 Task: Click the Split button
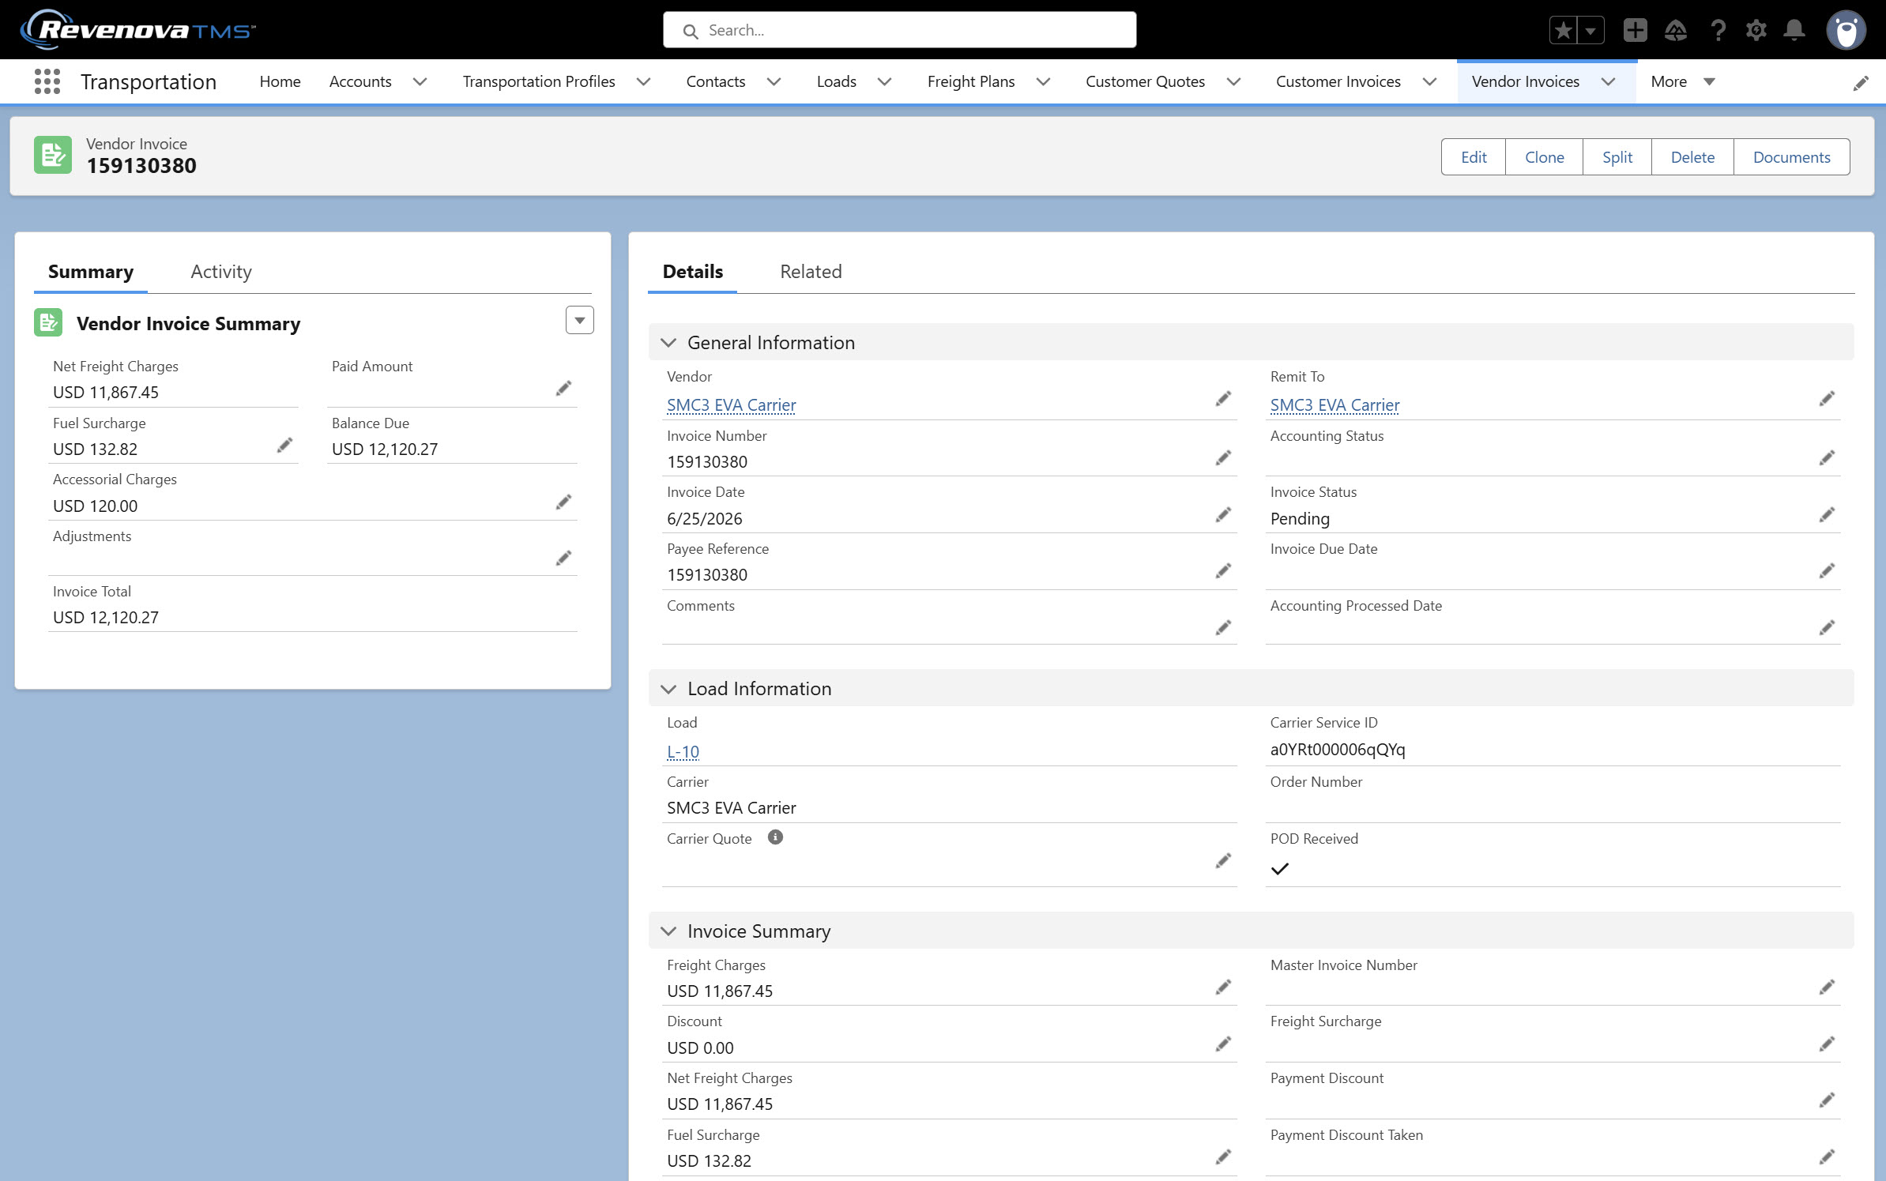click(1617, 157)
